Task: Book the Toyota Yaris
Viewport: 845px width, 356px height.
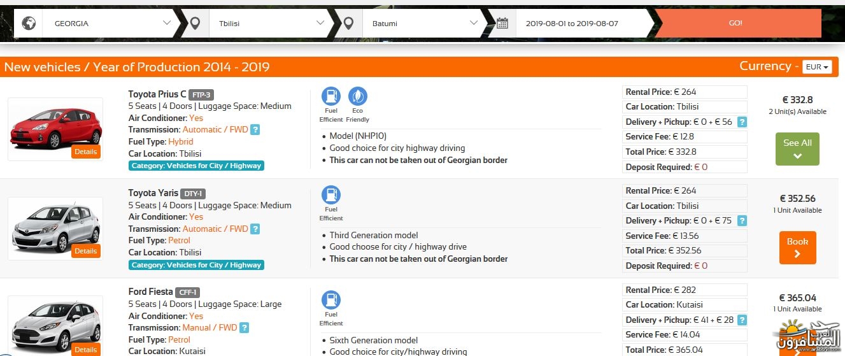Action: click(x=797, y=247)
